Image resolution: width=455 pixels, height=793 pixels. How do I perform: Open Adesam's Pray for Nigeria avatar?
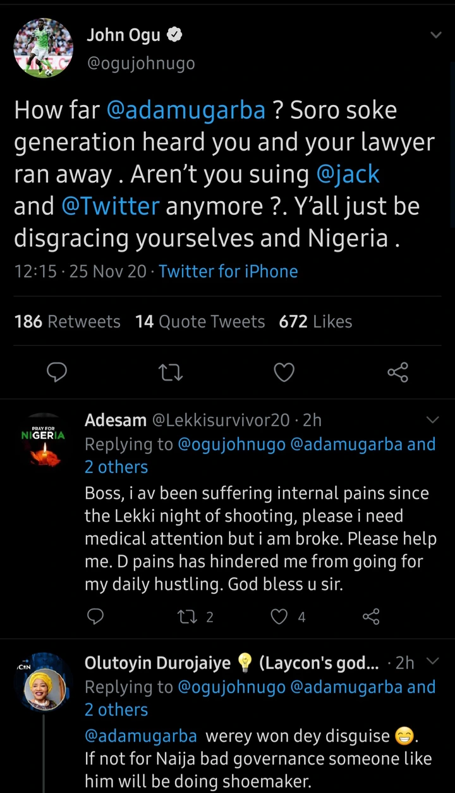(44, 442)
